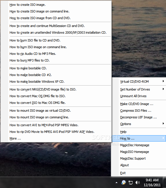166x188 pixels.
Task: Expand the Set Number of Drives submenu
Action: (139, 89)
